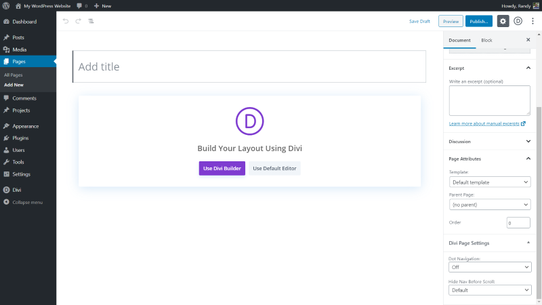
Task: Open the New content menu
Action: (x=102, y=6)
